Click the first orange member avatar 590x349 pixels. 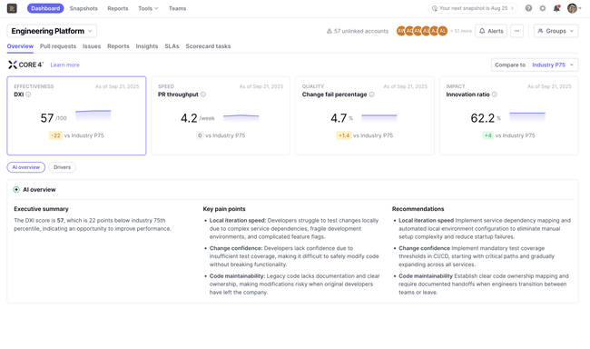[x=401, y=31]
